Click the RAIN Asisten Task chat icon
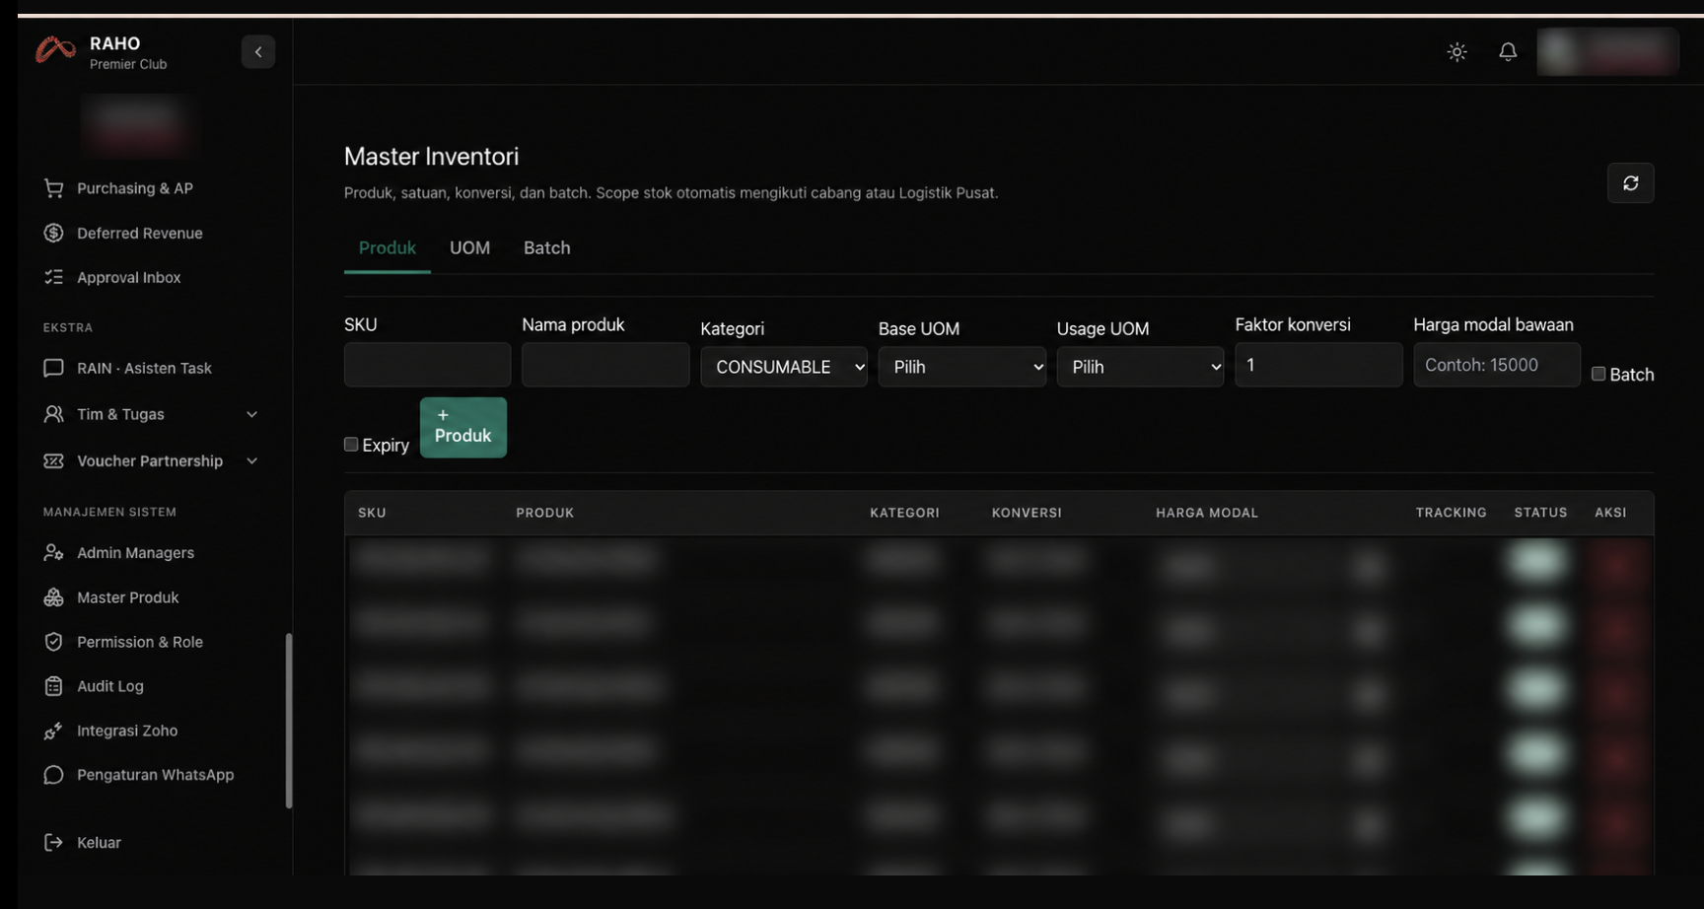 tap(54, 369)
